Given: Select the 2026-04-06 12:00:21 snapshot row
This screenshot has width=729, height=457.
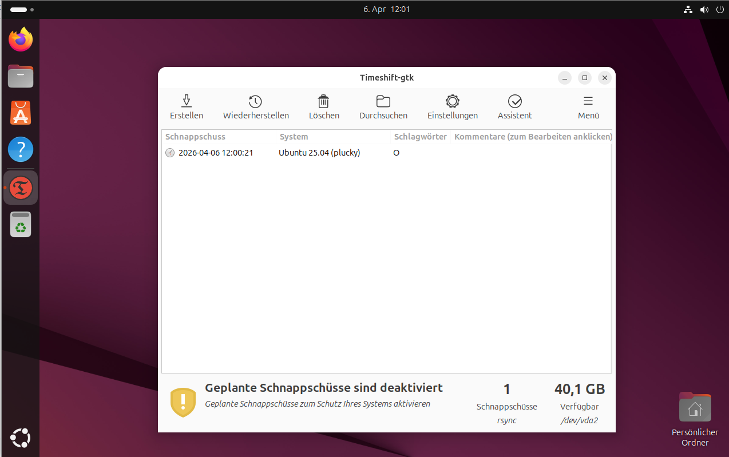Looking at the screenshot, I should tap(216, 153).
